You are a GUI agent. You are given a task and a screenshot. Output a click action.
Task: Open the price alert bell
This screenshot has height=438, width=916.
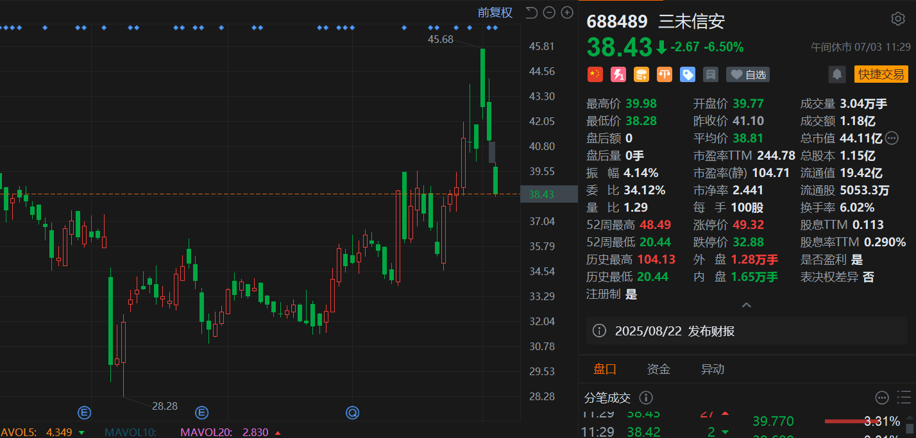(837, 74)
